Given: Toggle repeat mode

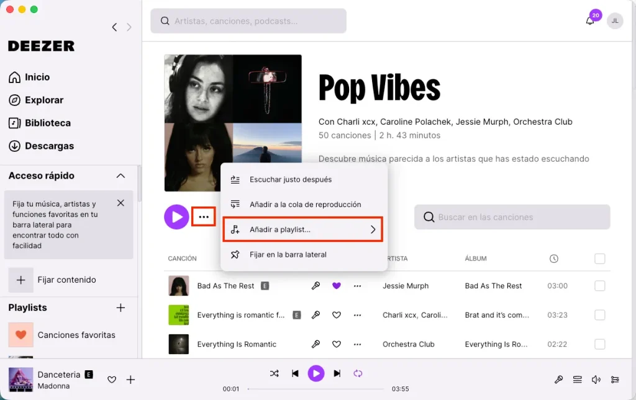Looking at the screenshot, I should tap(358, 373).
